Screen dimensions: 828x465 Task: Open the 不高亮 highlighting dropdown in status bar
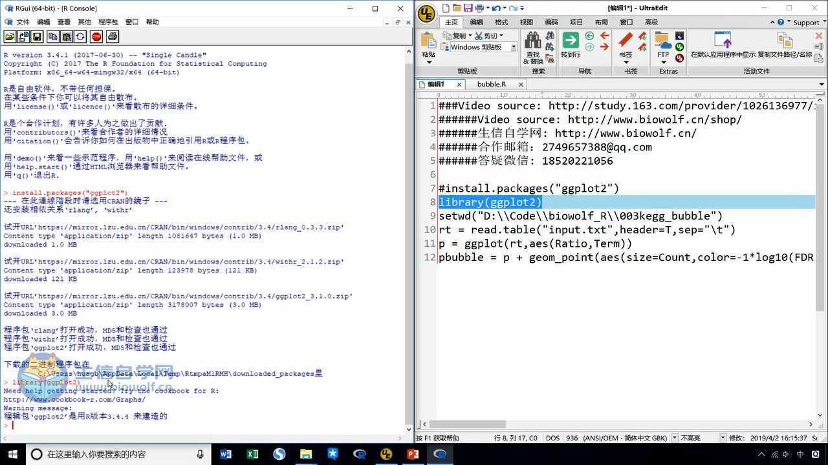[x=723, y=438]
